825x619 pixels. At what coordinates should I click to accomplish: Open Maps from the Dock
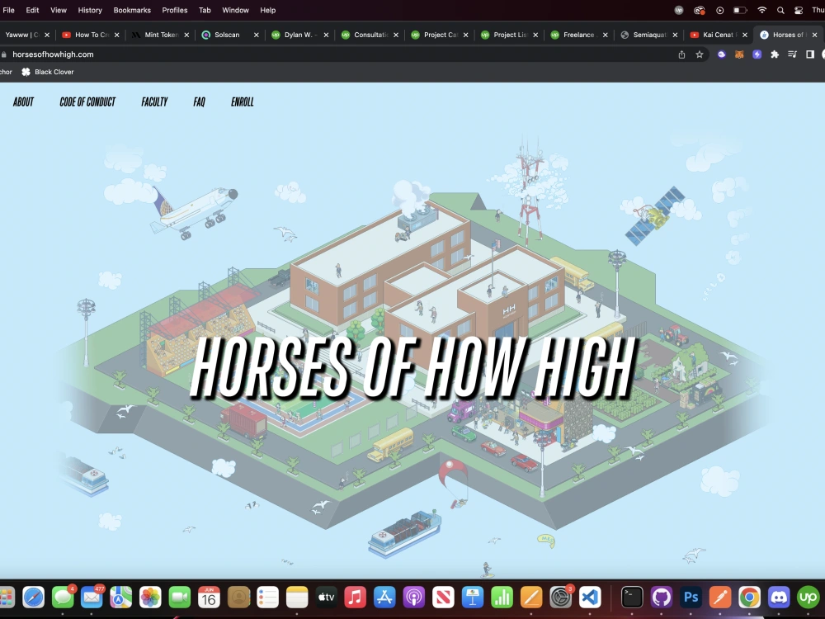(x=120, y=598)
